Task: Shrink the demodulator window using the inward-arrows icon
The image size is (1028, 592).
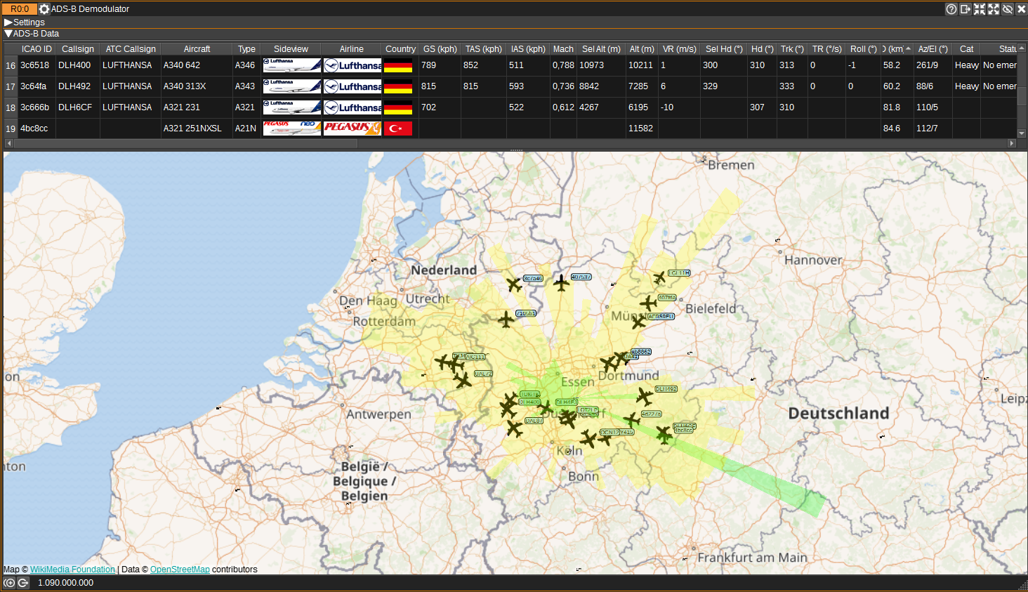Action: pos(980,9)
